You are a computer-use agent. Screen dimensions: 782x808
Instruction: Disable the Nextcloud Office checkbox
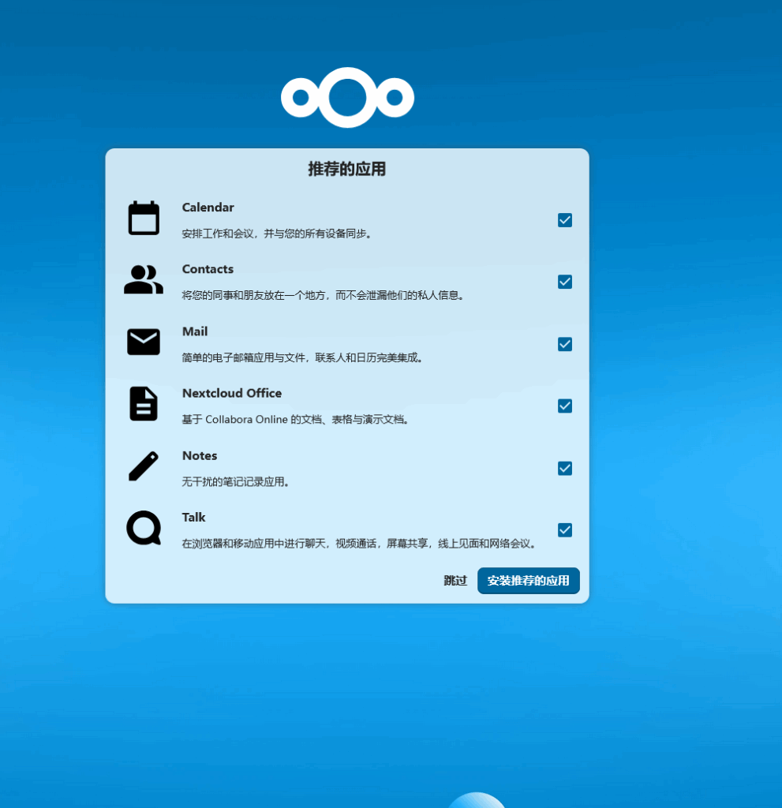(x=565, y=406)
